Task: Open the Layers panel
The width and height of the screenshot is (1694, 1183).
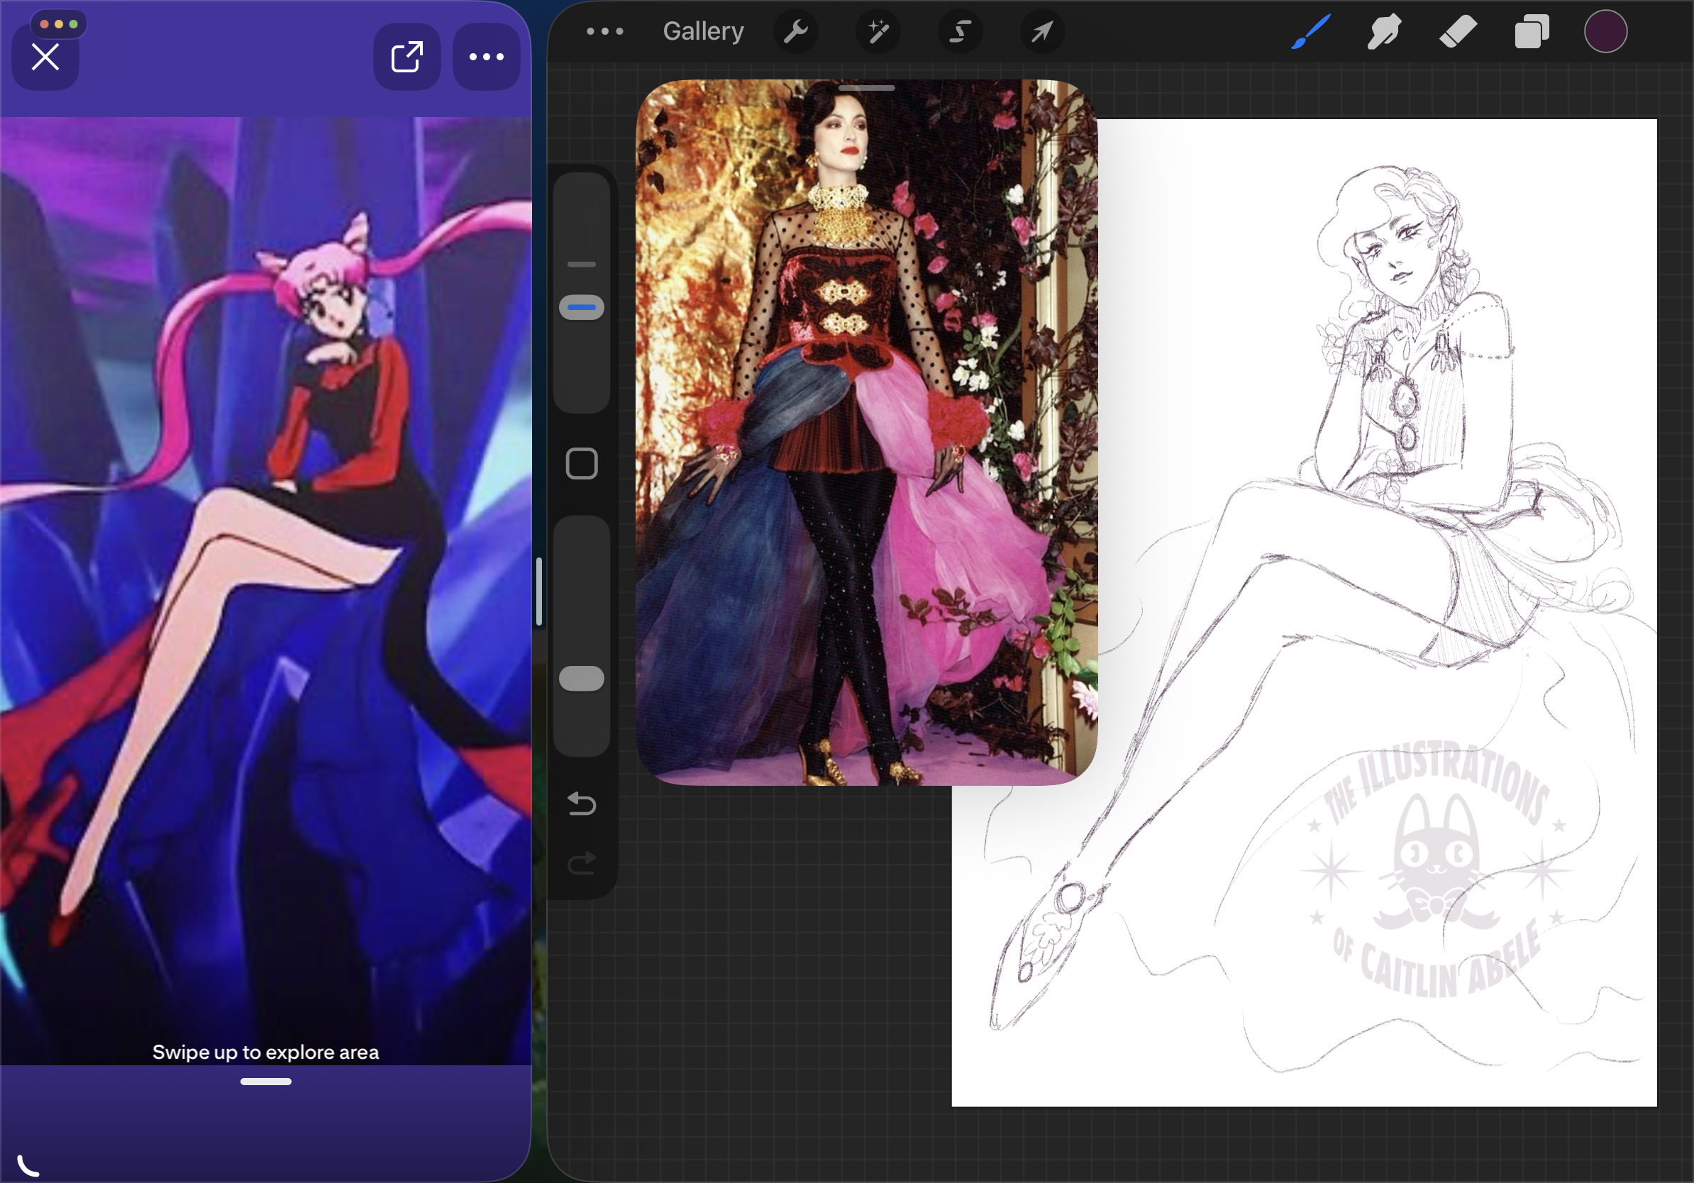Action: (x=1532, y=32)
